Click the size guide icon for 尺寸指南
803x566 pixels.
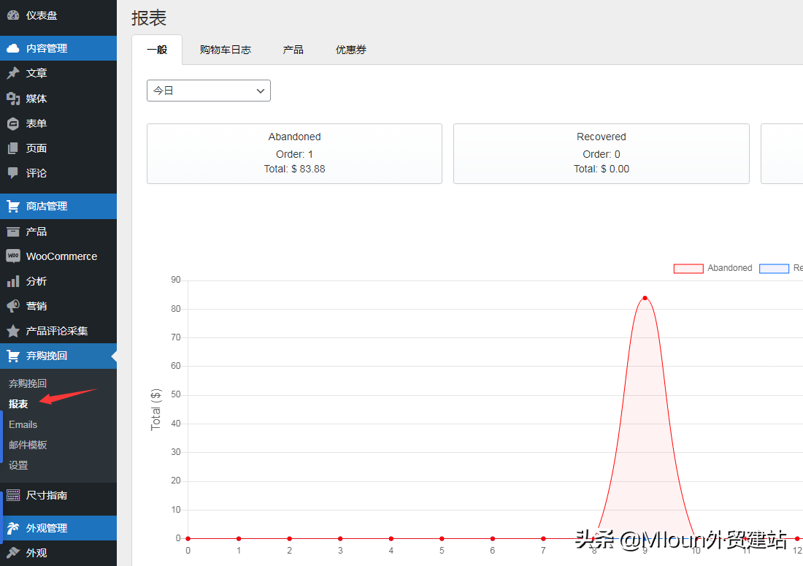[x=13, y=495]
